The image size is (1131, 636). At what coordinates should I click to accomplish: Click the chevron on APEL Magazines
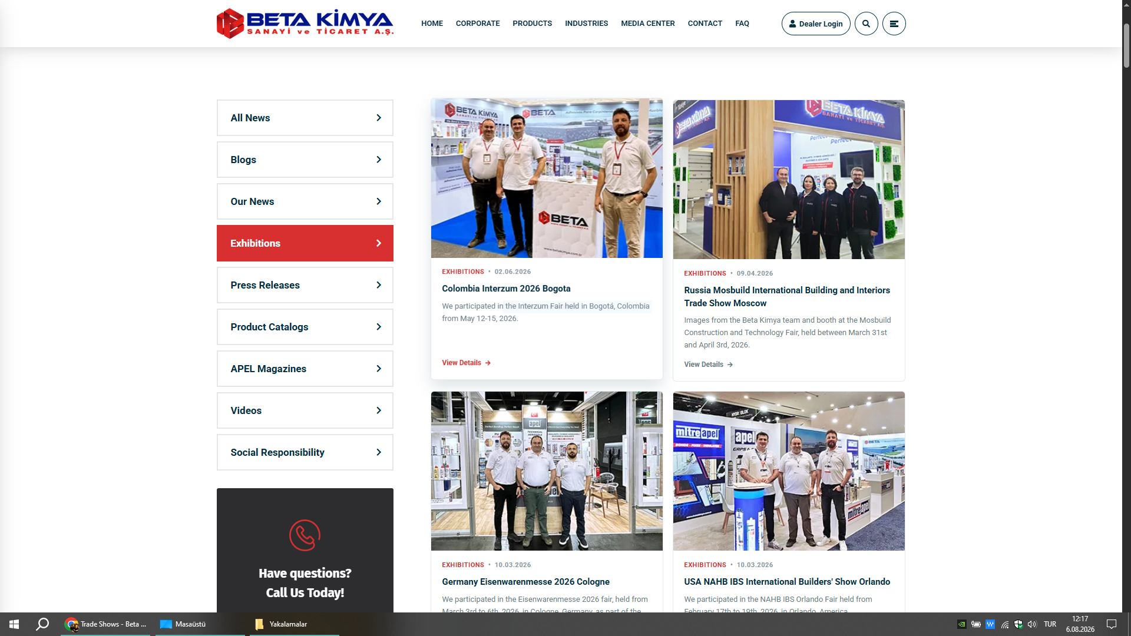(379, 369)
